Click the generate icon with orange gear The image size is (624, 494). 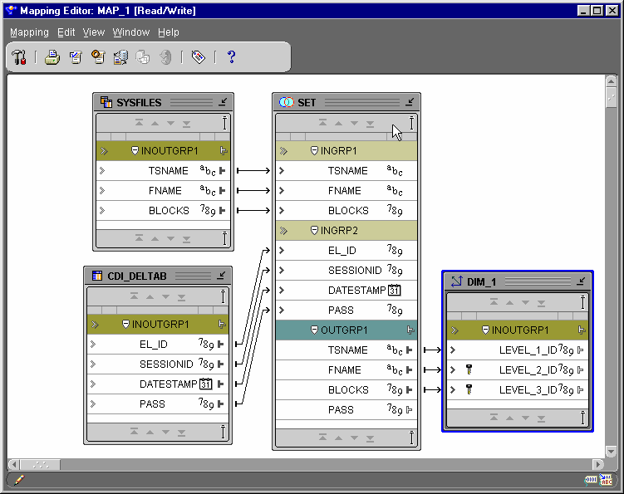click(98, 57)
